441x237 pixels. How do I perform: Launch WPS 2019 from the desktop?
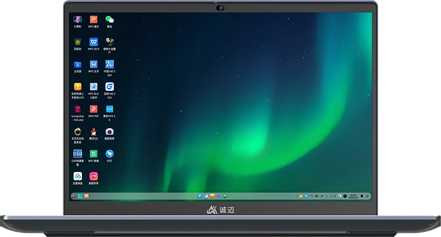click(94, 42)
